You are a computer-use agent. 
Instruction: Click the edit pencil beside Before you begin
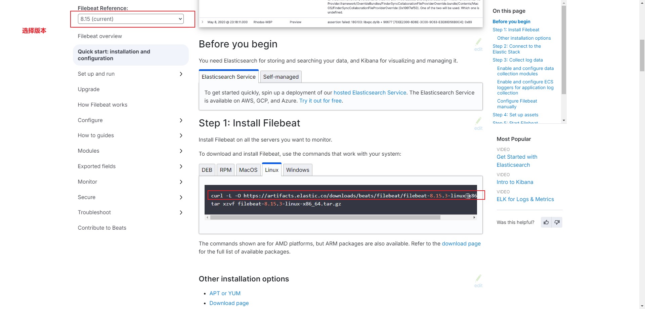478,45
